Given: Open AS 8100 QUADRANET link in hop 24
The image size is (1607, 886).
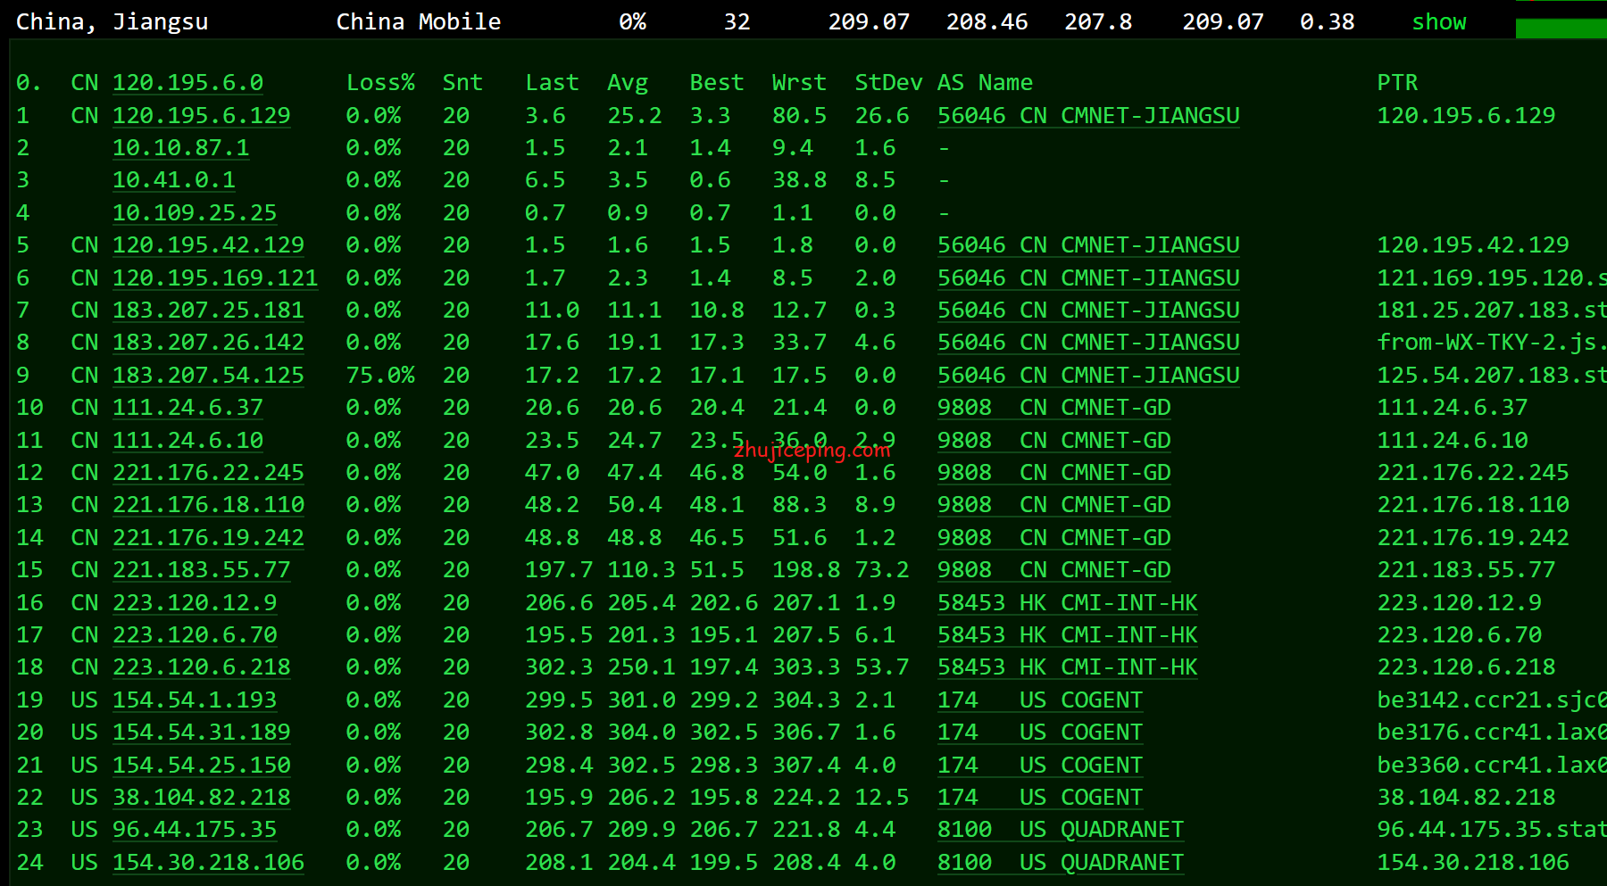Looking at the screenshot, I should pyautogui.click(x=1061, y=862).
